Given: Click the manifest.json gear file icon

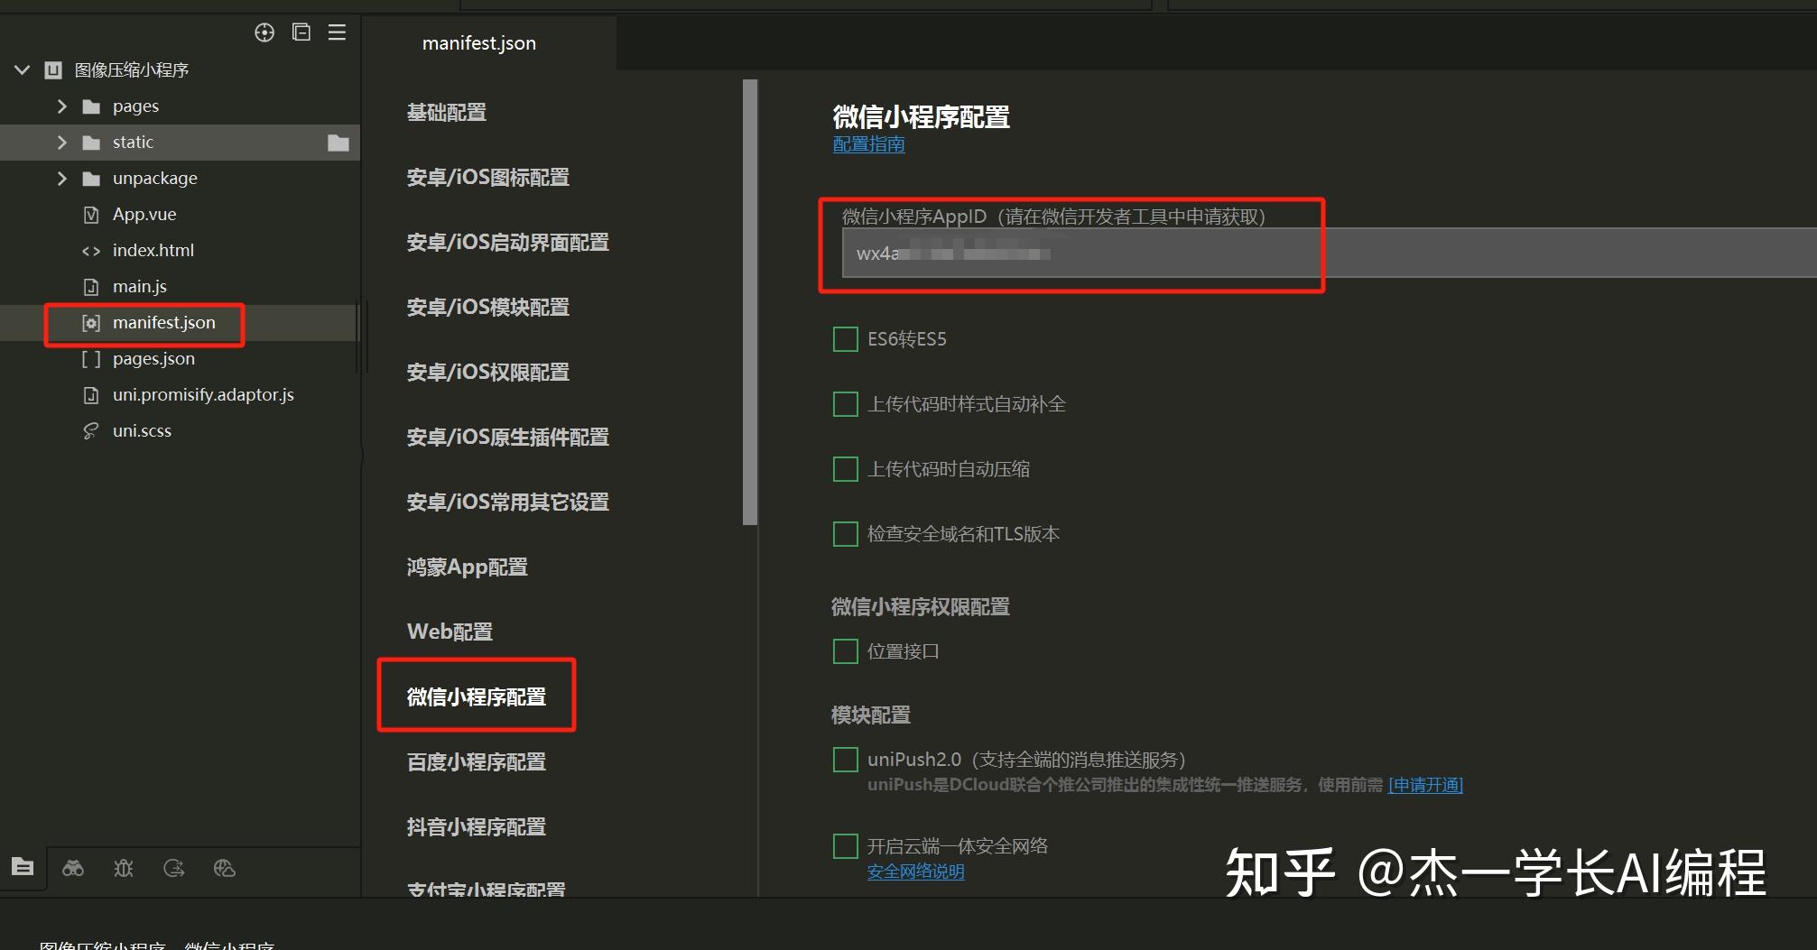Looking at the screenshot, I should click(x=91, y=323).
